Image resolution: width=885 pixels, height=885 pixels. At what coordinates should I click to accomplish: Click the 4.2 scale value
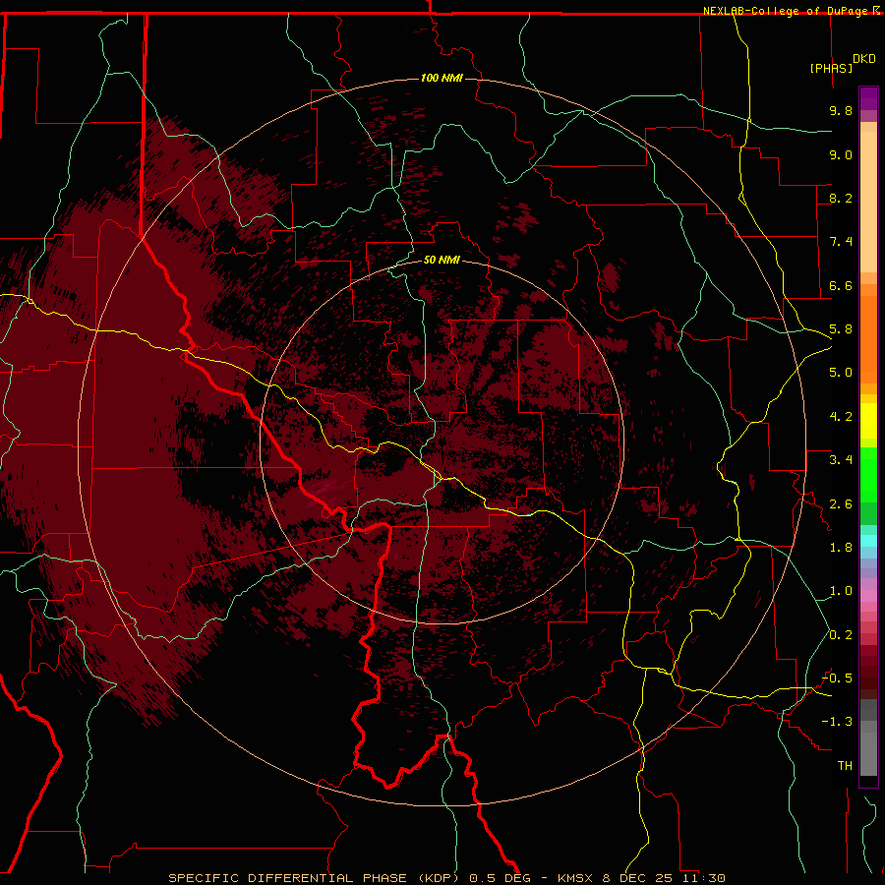point(841,417)
